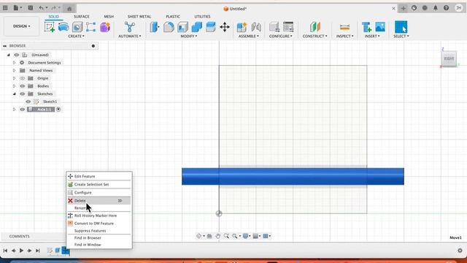Switch to the SHEET METAL tab

pyautogui.click(x=139, y=16)
